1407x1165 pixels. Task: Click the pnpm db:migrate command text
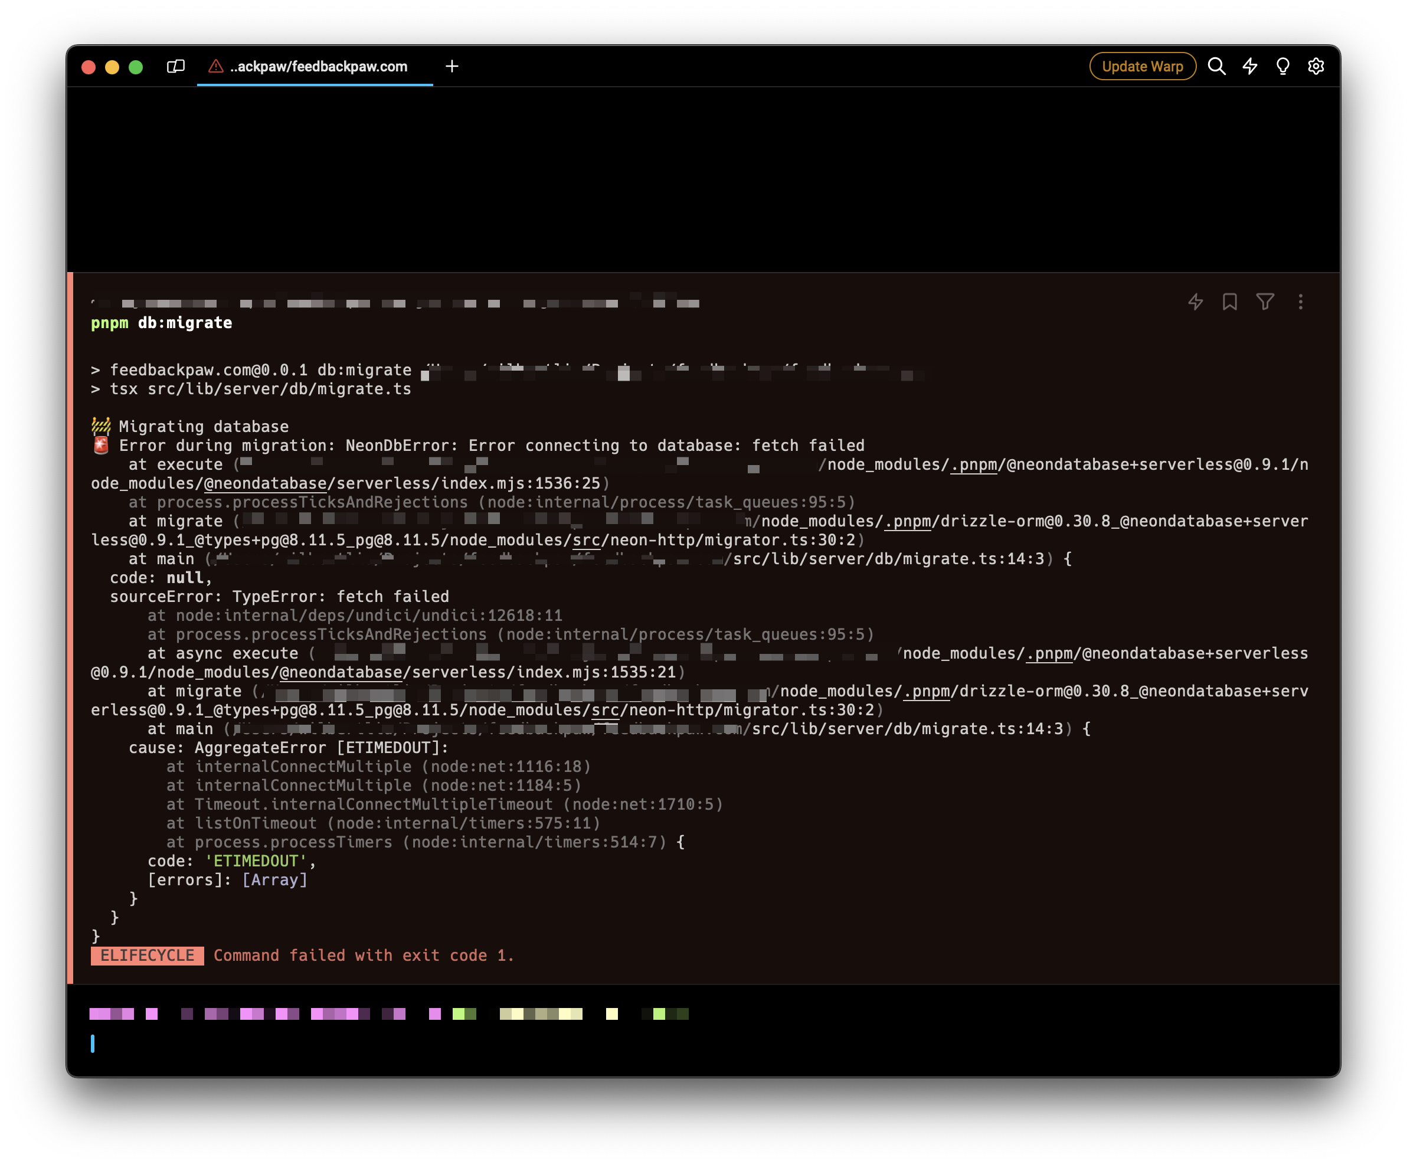click(x=162, y=323)
